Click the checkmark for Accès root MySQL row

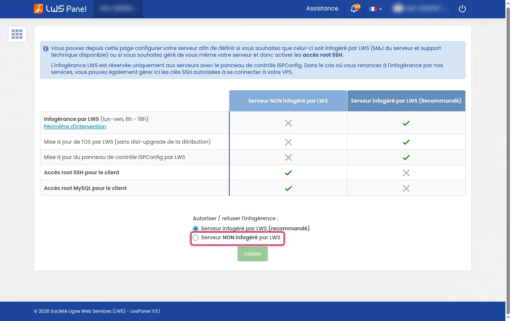point(288,188)
